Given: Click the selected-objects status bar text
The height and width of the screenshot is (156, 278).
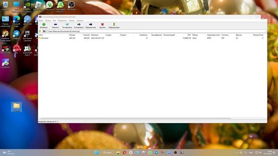Looking at the screenshot, I should 48,121.
